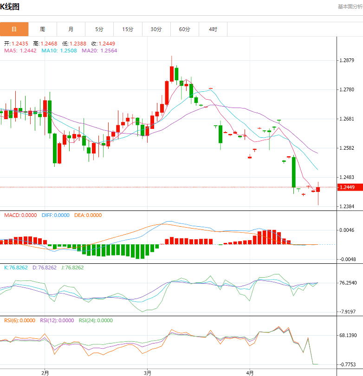Select the 日 daily chart tab
This screenshot has height=376, width=363.
14,29
